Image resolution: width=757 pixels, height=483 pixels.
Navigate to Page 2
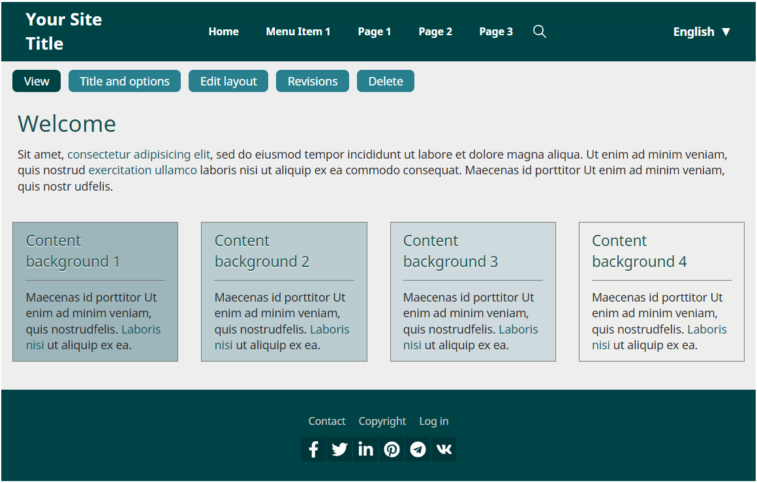[435, 31]
